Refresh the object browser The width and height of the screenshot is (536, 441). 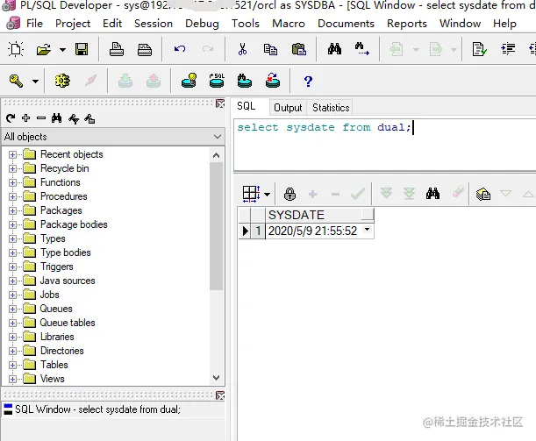[11, 118]
